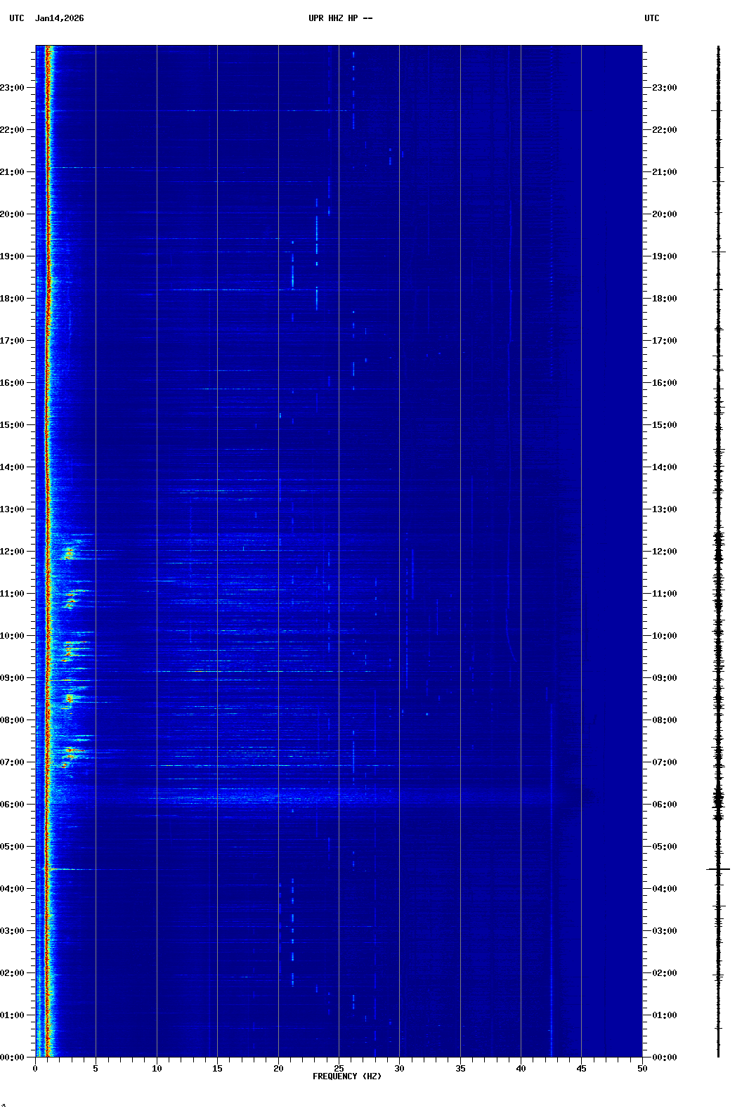
Task: Click the Jan14,2026 date label
Action: tap(59, 18)
